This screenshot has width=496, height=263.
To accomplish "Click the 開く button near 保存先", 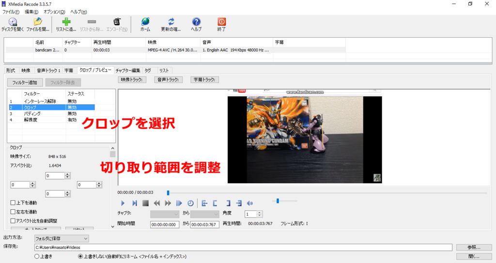I will [x=474, y=256].
